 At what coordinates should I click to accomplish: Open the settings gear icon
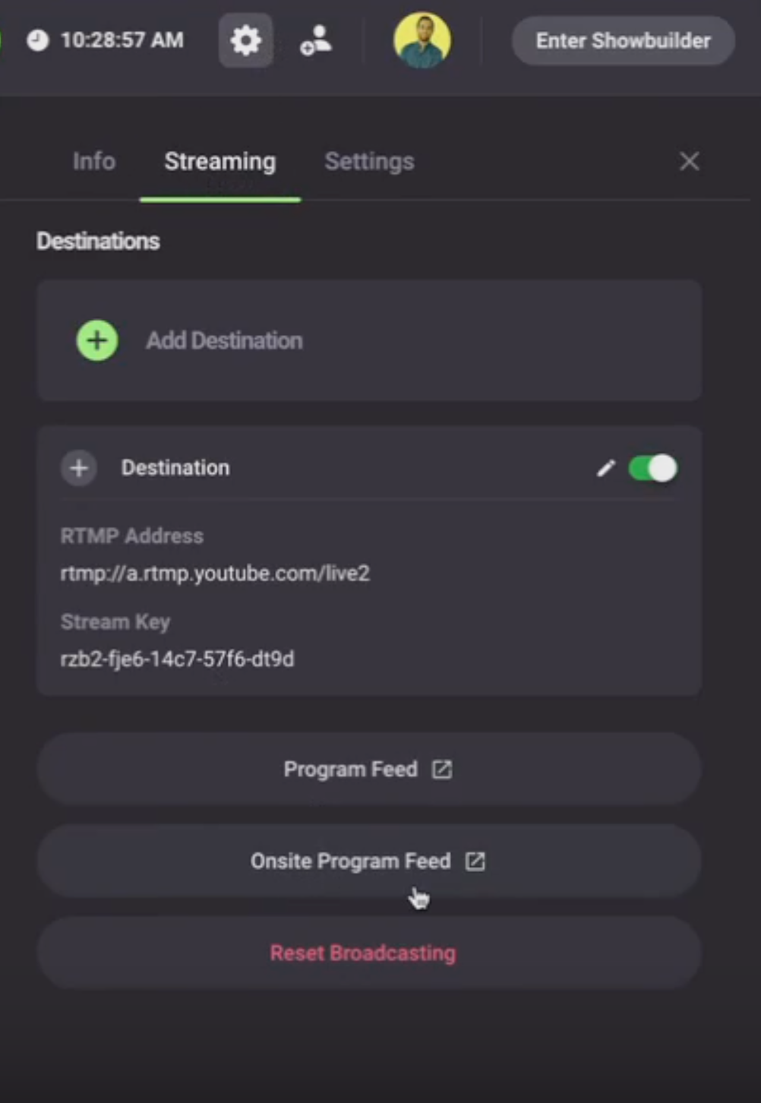pos(245,40)
